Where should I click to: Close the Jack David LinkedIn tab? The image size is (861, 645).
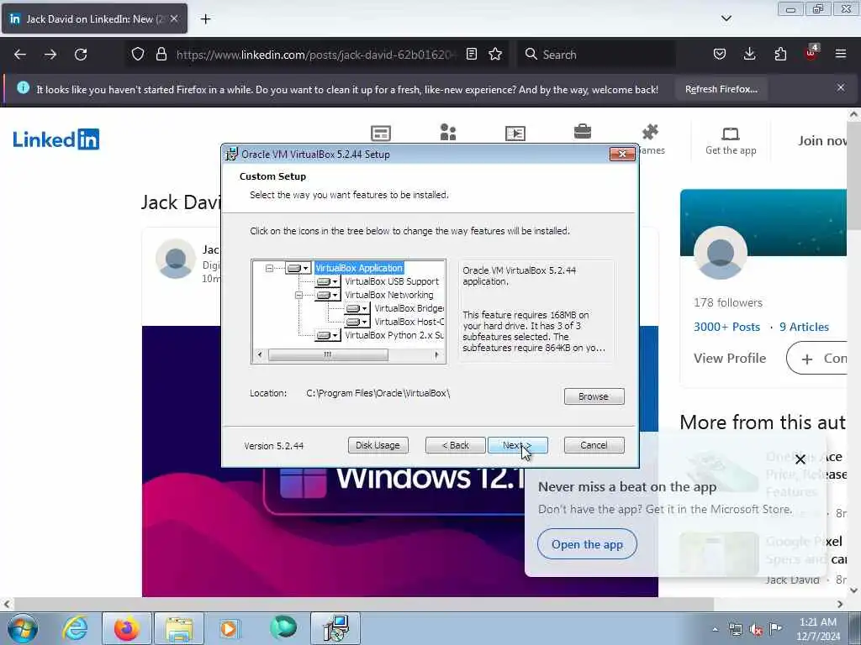click(x=173, y=18)
